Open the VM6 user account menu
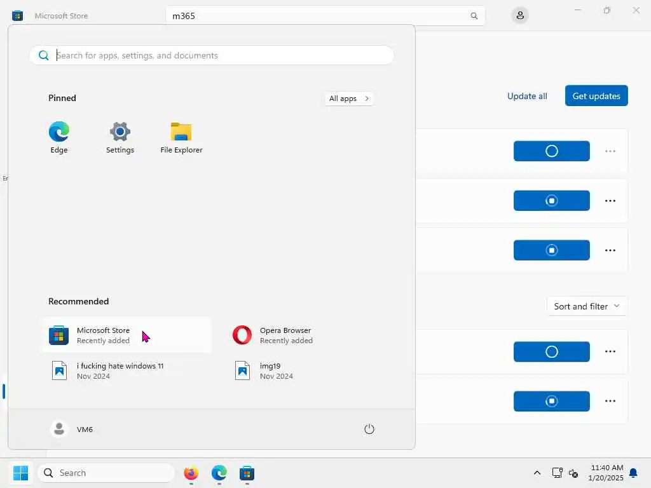651x488 pixels. click(x=71, y=429)
